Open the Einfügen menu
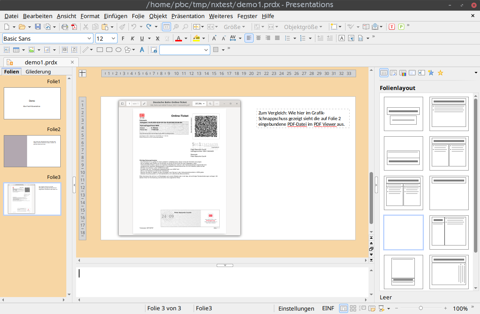Image resolution: width=480 pixels, height=314 pixels. [x=116, y=16]
